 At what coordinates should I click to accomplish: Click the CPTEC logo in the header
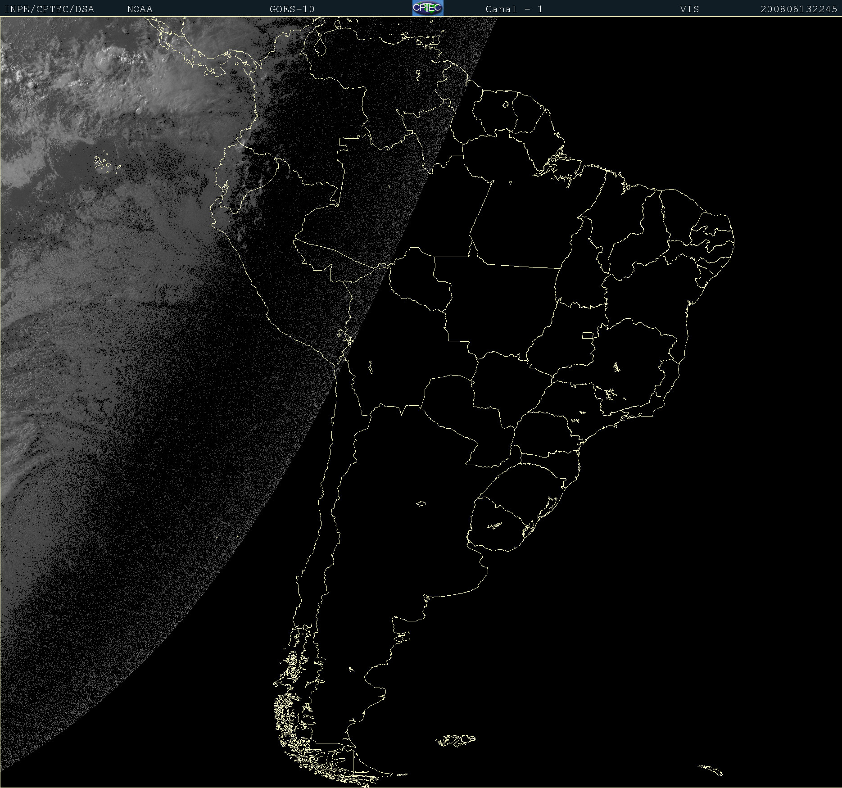click(428, 8)
